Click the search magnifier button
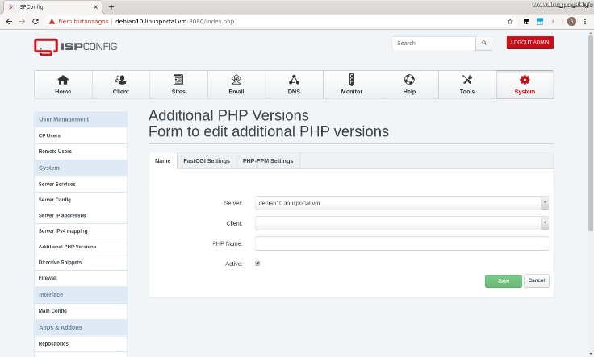The height and width of the screenshot is (357, 594). (x=484, y=43)
